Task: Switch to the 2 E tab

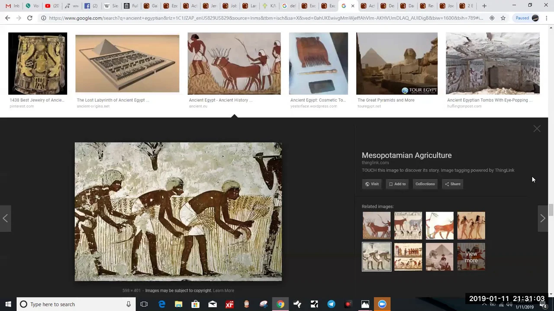Action: pos(467,6)
